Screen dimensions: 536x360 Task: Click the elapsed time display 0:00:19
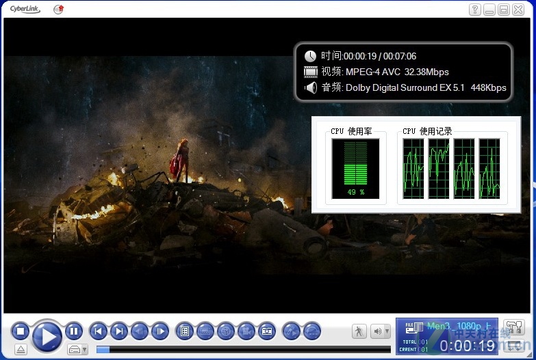tap(468, 346)
